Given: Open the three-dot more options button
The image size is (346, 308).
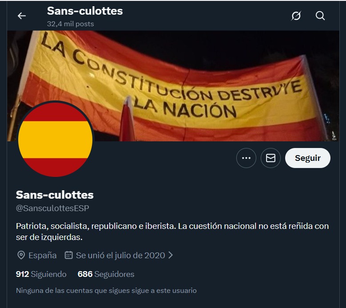Looking at the screenshot, I should pyautogui.click(x=246, y=158).
